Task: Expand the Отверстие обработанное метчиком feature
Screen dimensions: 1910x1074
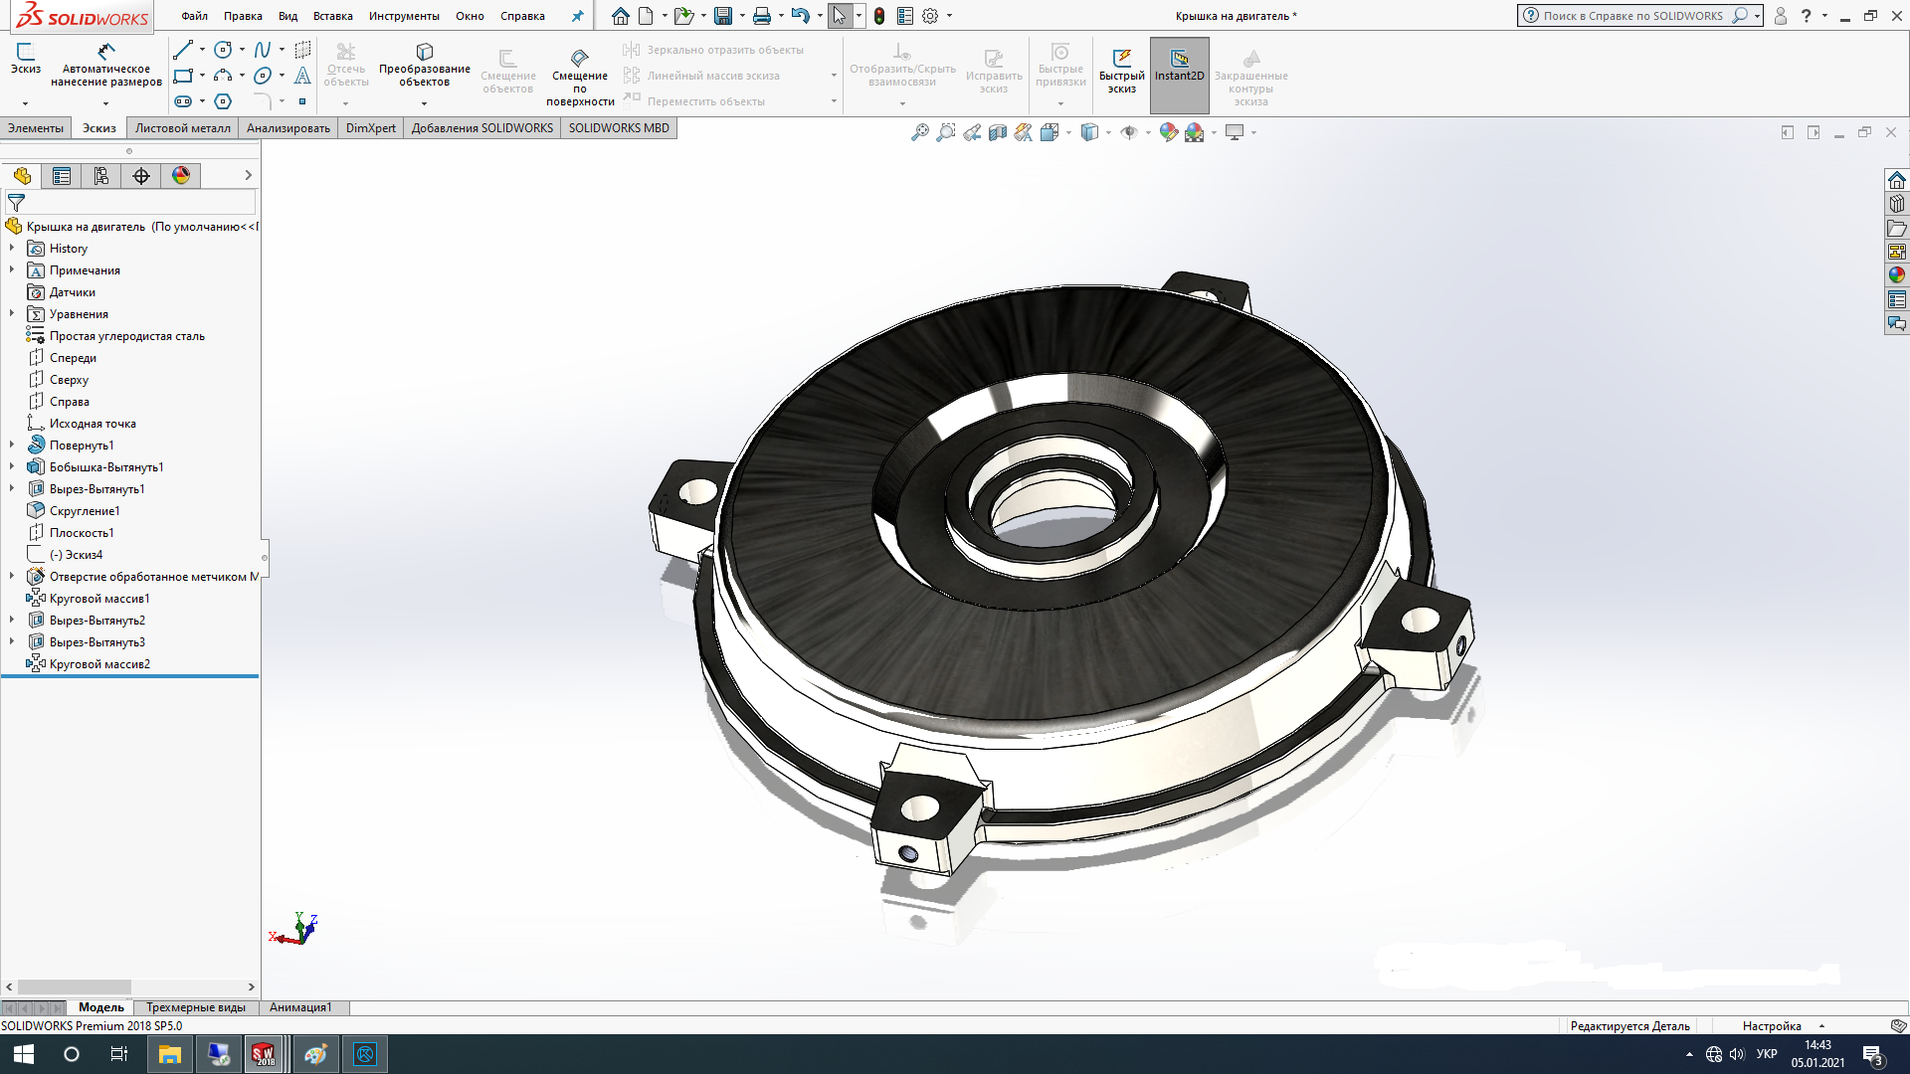Action: (13, 576)
